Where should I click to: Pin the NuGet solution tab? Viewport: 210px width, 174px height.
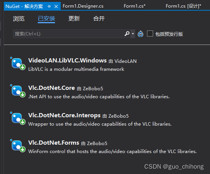(49, 6)
